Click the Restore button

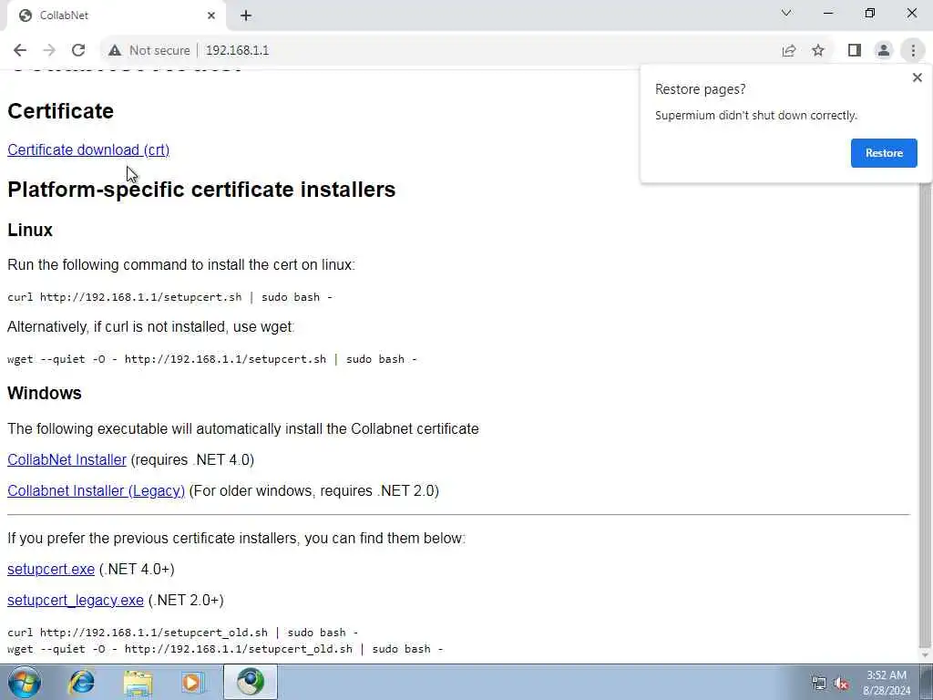[x=884, y=153]
